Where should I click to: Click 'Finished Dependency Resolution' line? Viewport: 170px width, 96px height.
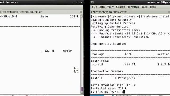(120, 37)
